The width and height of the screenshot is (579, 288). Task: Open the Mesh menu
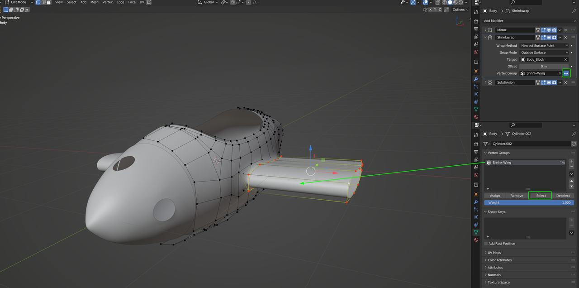coord(94,2)
